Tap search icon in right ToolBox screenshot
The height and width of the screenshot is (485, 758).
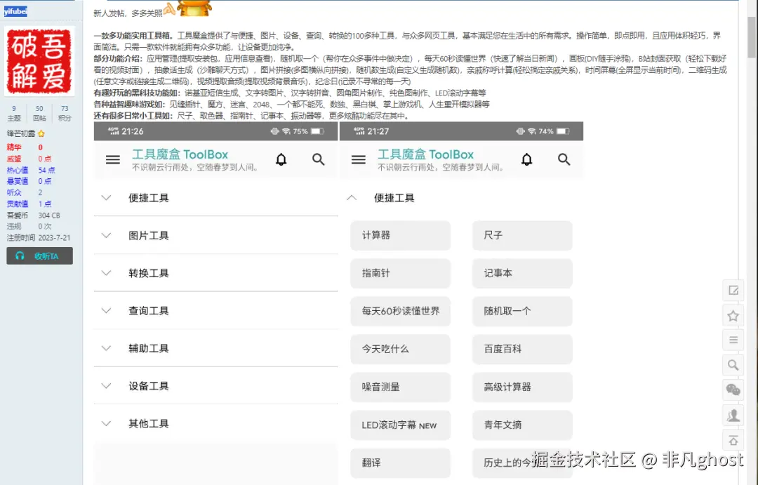point(564,159)
